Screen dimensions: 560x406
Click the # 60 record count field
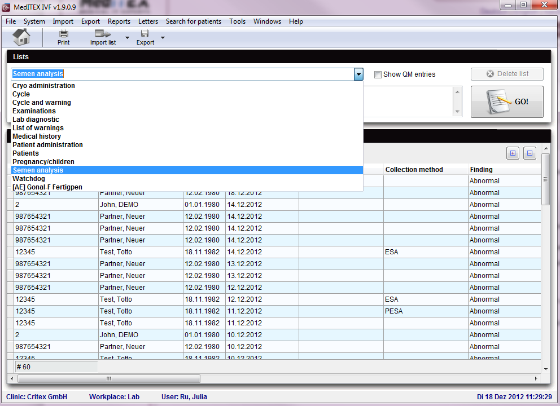[56, 367]
